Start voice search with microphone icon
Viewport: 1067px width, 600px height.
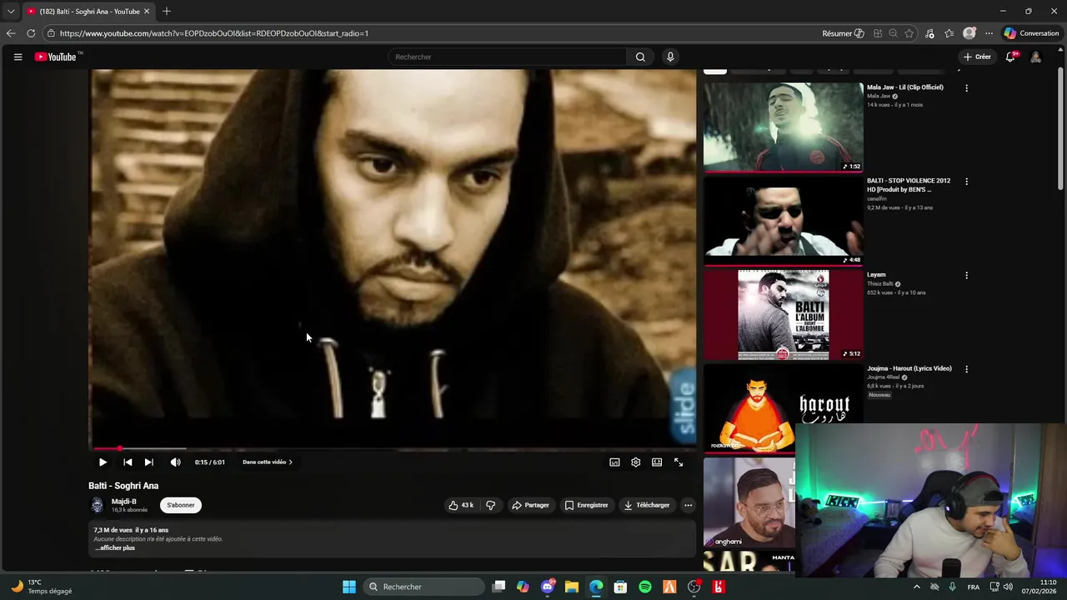coord(670,57)
